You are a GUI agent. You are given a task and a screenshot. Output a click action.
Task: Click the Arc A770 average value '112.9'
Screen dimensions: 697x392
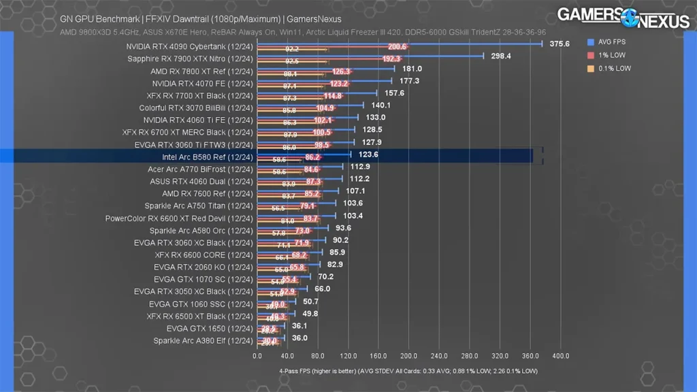coord(360,167)
